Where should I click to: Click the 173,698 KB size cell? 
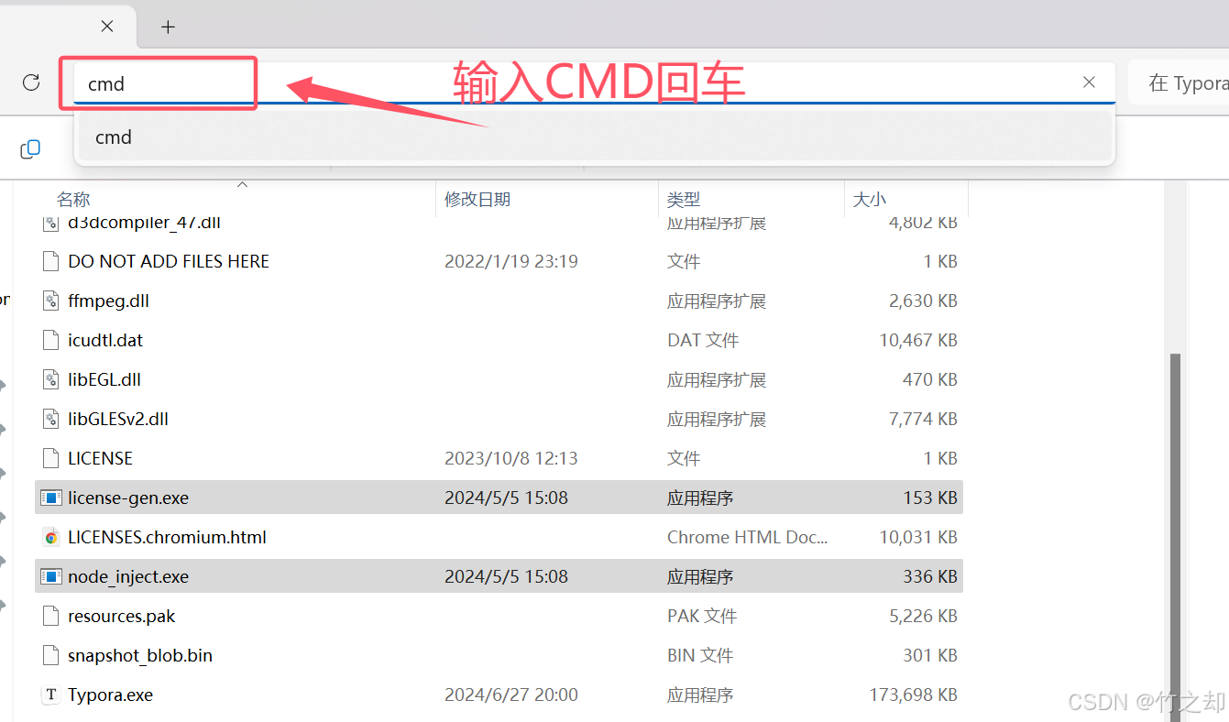913,695
